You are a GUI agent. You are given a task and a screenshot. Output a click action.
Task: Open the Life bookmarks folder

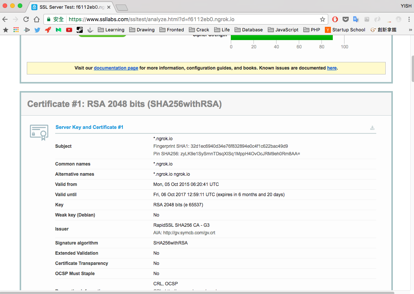222,30
